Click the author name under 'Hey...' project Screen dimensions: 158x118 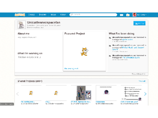point(56,104)
